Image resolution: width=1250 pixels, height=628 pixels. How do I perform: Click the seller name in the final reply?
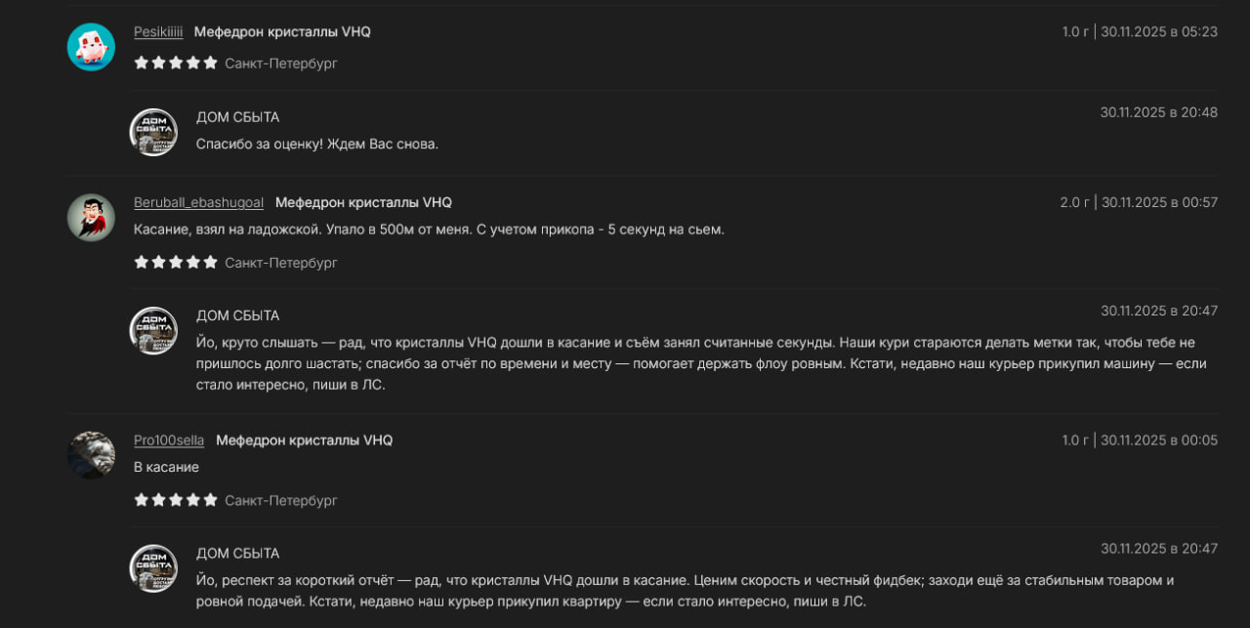pyautogui.click(x=237, y=554)
